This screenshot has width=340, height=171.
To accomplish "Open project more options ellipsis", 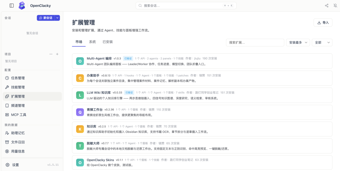I will point(51,54).
